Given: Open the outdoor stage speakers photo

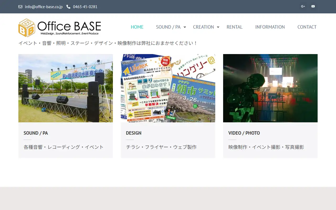Looking at the screenshot, I should click(66, 88).
